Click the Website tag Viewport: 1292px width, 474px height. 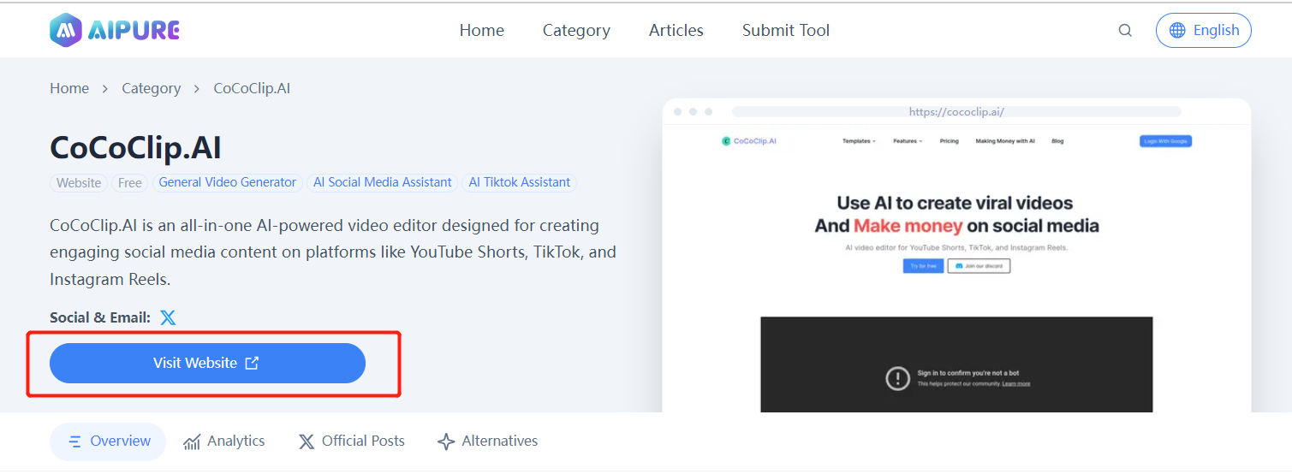79,182
